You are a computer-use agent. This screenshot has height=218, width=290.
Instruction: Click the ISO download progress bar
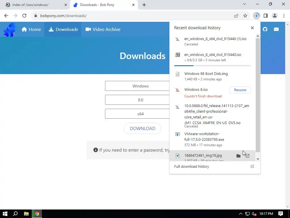pos(212,66)
